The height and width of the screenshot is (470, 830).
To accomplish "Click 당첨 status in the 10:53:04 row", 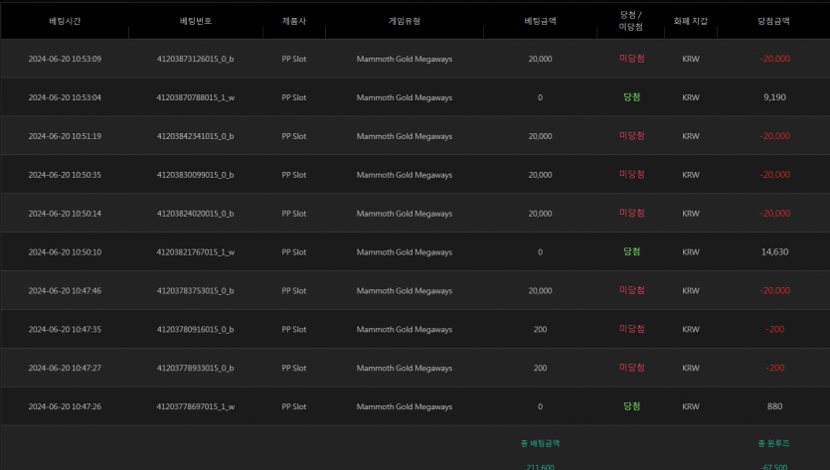I will (x=631, y=97).
